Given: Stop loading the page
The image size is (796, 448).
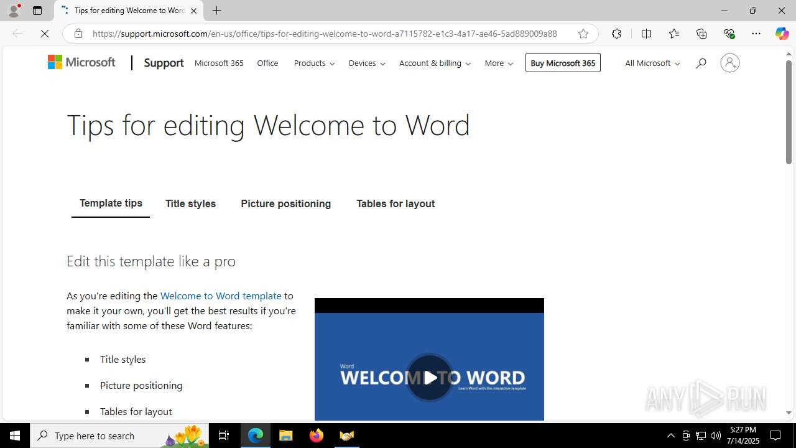Looking at the screenshot, I should pos(45,34).
